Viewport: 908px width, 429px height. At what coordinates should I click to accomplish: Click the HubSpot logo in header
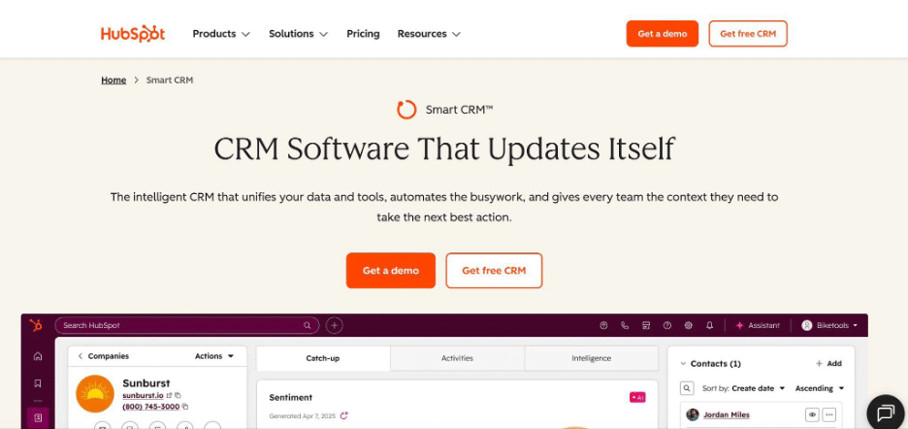133,34
